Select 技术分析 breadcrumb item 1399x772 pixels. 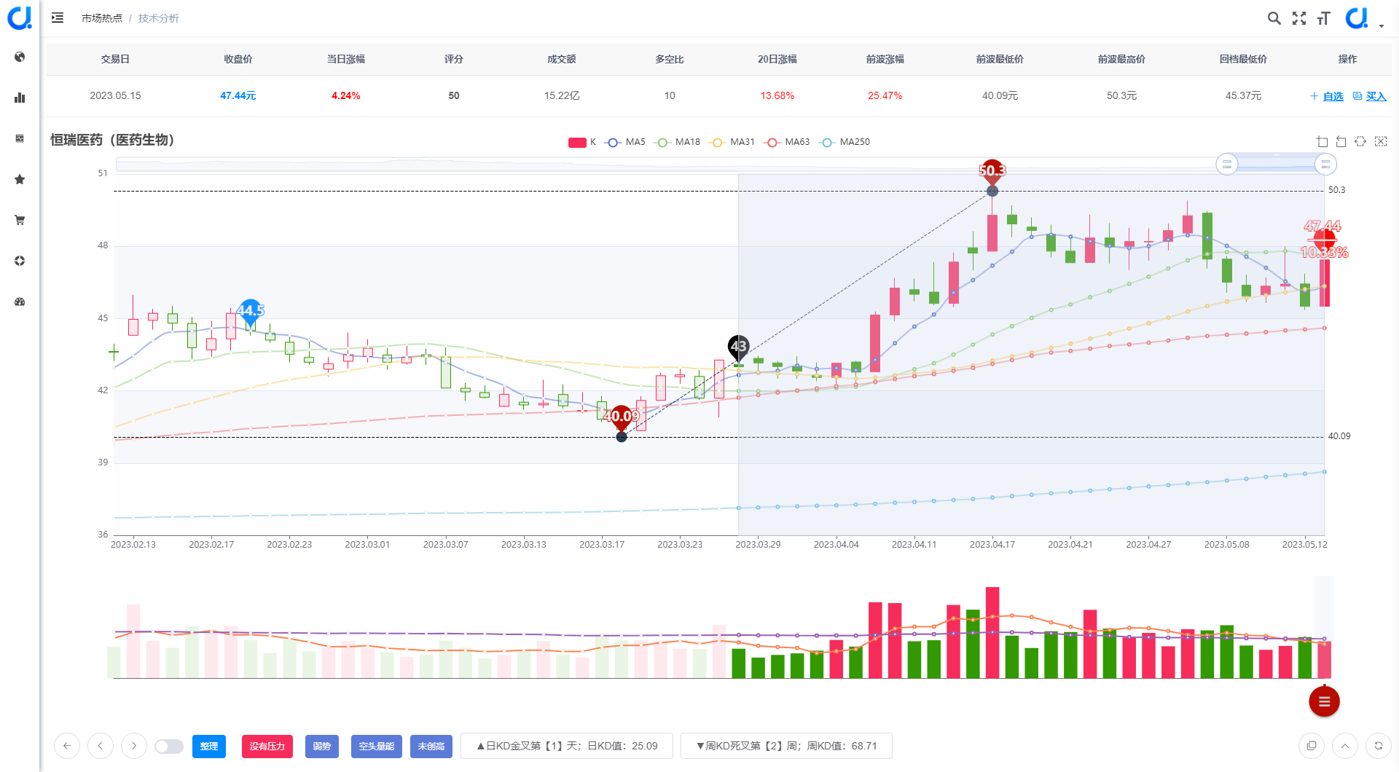[x=158, y=18]
